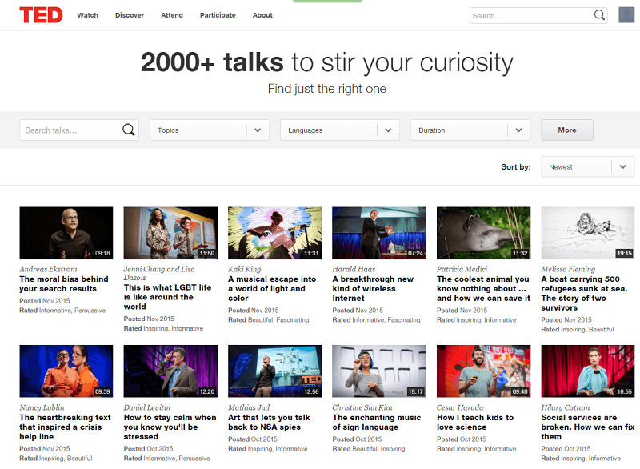Expand the Duration dropdown
Screen dimensions: 640x469
click(470, 130)
